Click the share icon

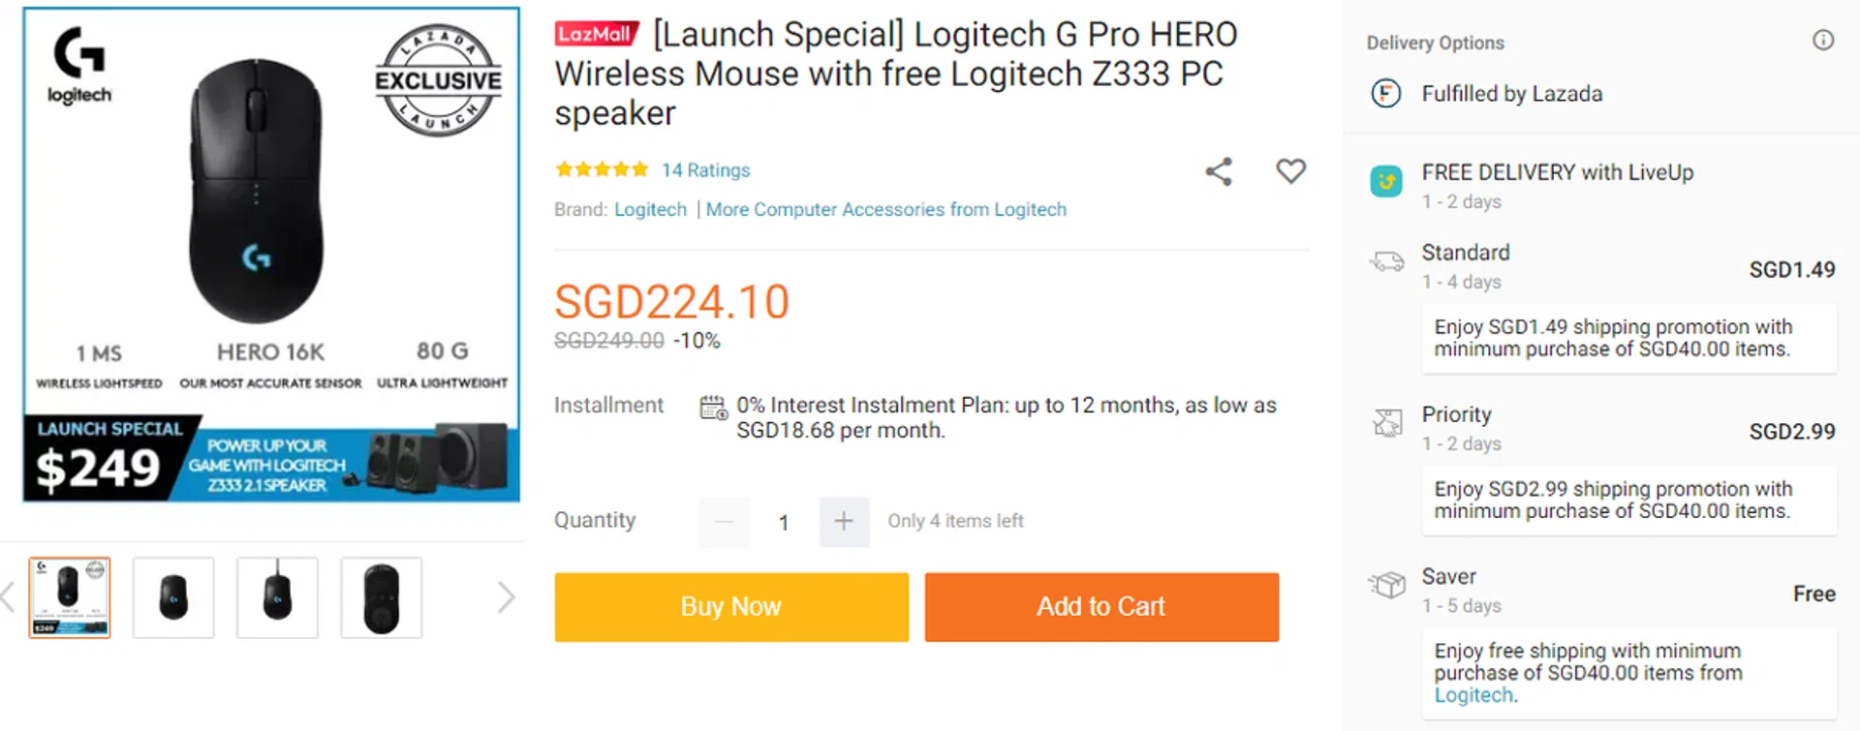point(1219,171)
